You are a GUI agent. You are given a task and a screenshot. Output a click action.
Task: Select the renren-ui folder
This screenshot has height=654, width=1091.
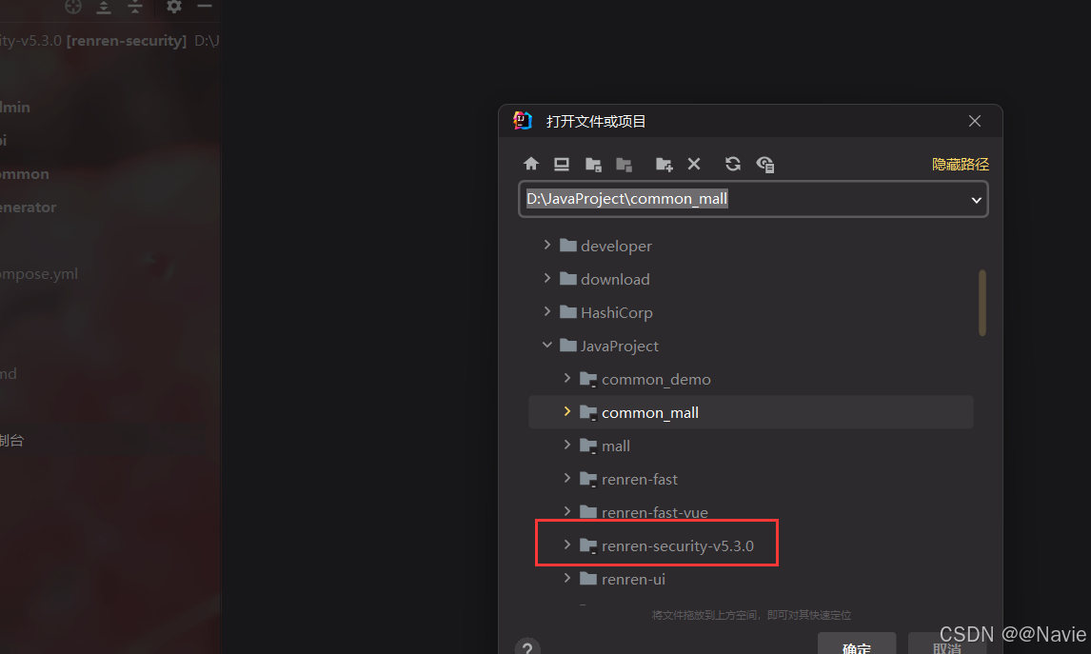click(x=751, y=579)
